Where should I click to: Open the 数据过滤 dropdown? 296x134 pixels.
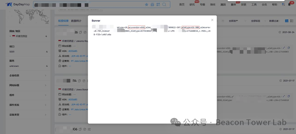pos(275,21)
